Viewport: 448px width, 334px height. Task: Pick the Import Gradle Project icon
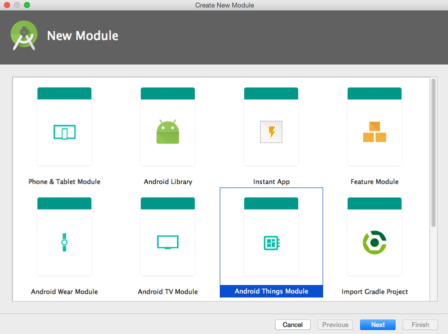[375, 242]
